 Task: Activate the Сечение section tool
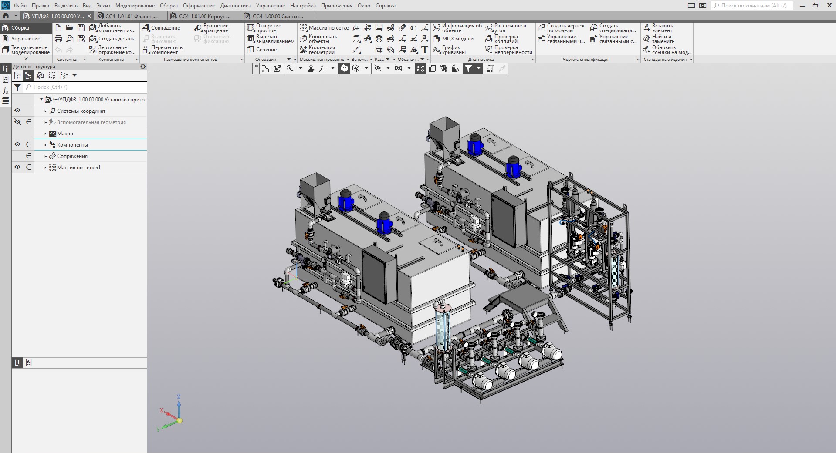pos(262,50)
